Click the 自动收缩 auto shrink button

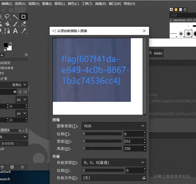14,144
